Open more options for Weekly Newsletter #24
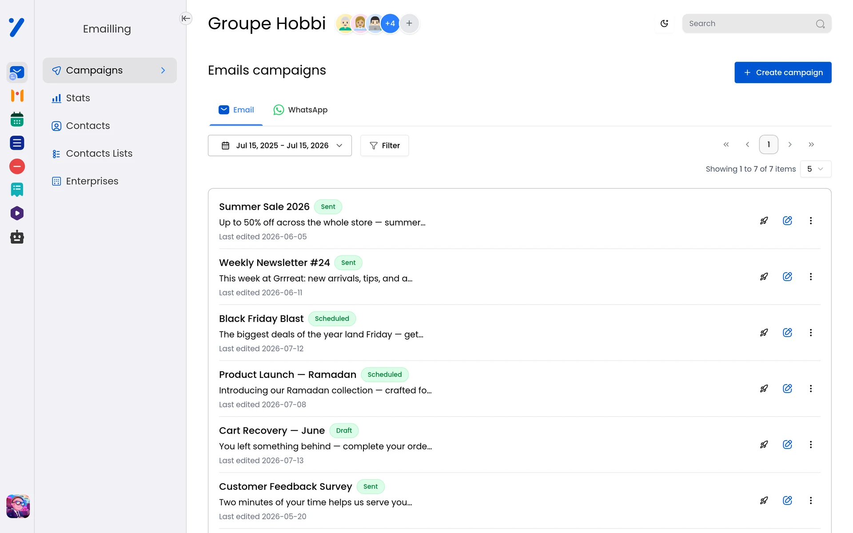The width and height of the screenshot is (853, 533). click(811, 277)
